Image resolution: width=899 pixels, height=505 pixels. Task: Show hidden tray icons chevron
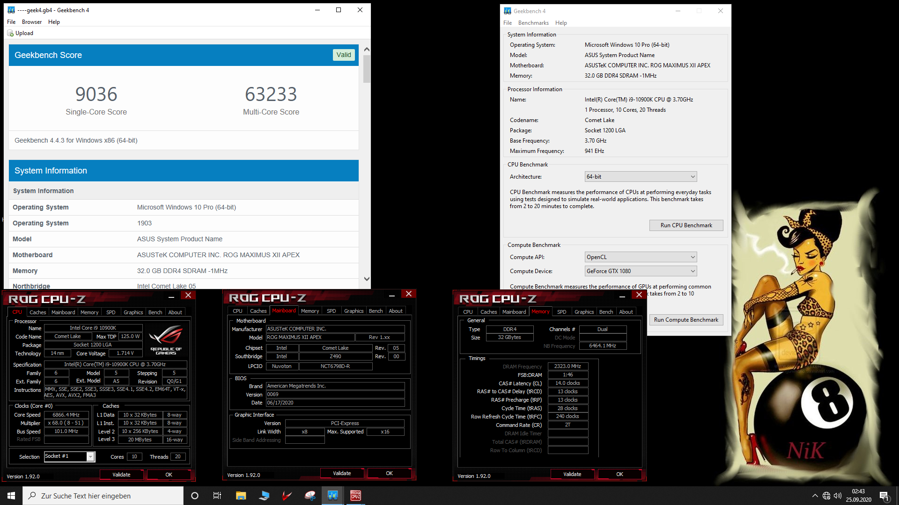815,496
